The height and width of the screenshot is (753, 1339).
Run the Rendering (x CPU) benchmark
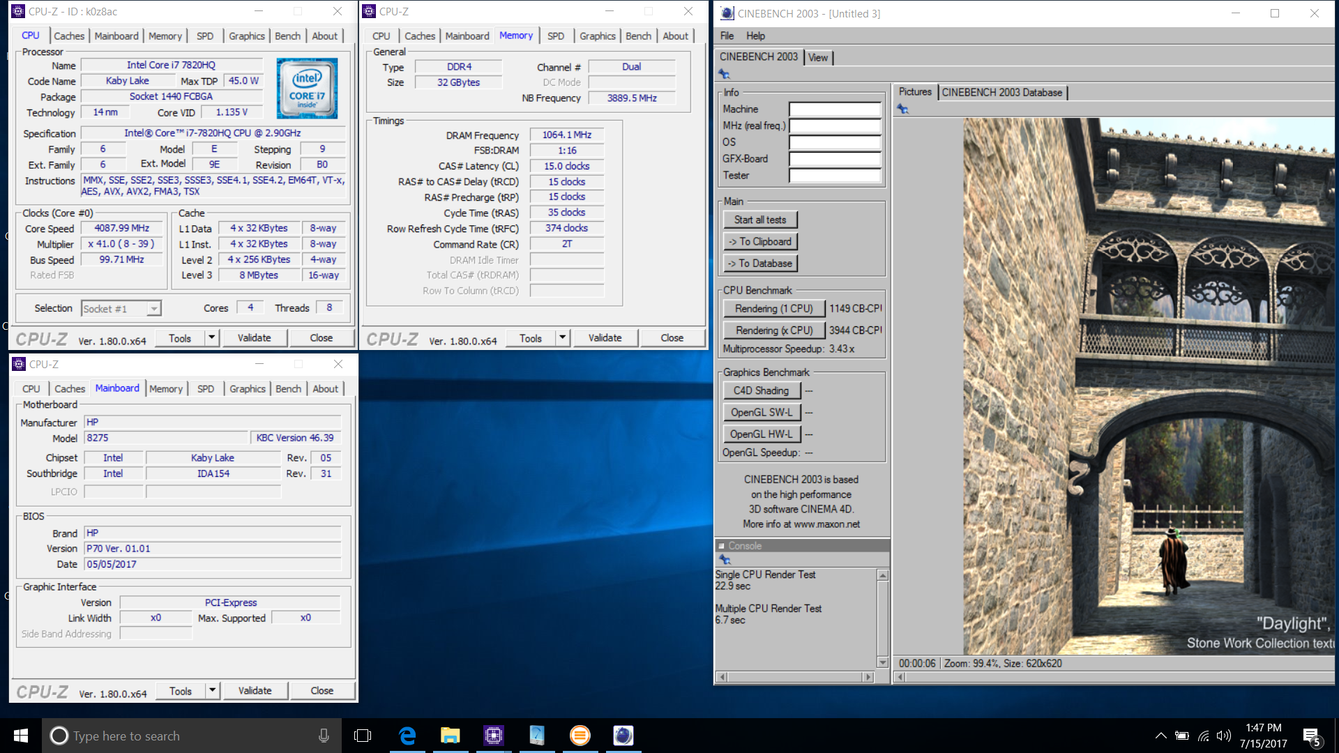pyautogui.click(x=774, y=330)
